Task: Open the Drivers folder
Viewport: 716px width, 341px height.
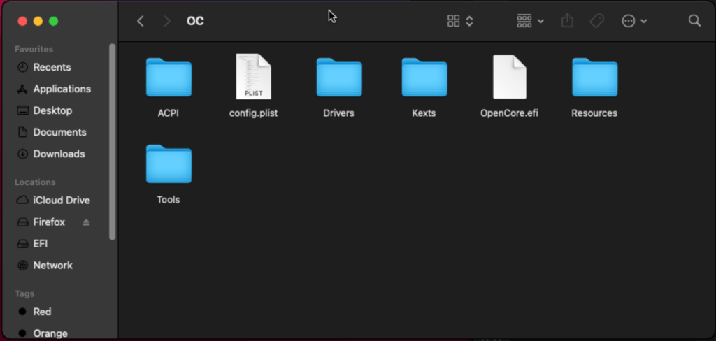Action: [338, 78]
